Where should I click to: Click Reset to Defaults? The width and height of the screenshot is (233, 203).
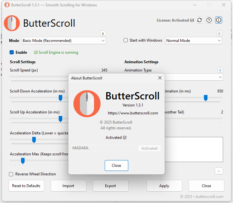point(26,186)
